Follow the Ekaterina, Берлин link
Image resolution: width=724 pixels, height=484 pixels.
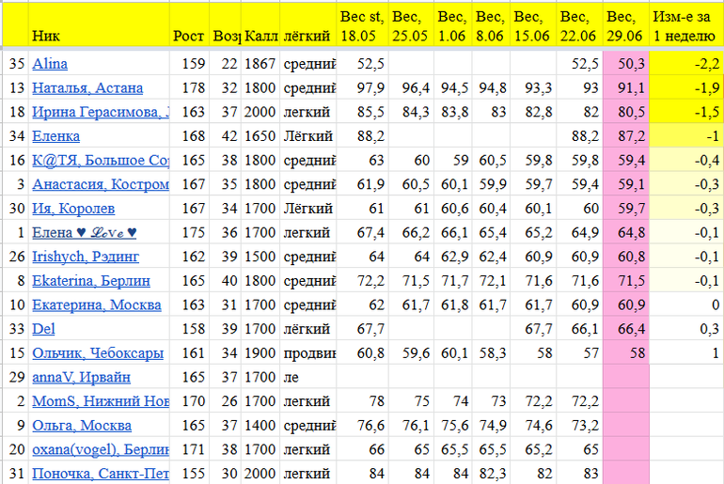[90, 280]
